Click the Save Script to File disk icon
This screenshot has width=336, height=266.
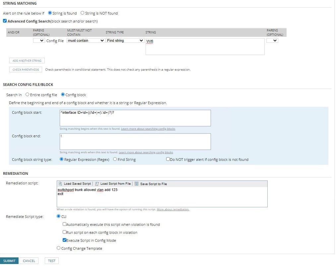coord(137,184)
